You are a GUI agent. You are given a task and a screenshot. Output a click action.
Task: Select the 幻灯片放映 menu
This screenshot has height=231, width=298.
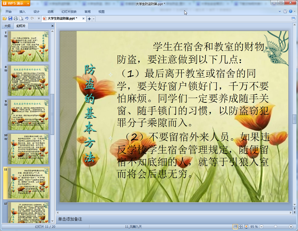(69, 11)
